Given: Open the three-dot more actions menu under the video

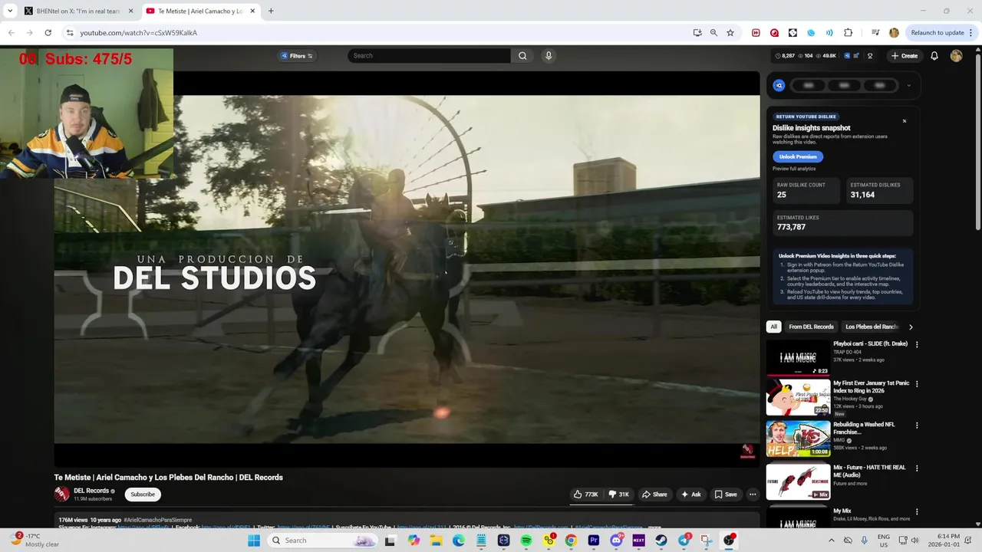Looking at the screenshot, I should click(753, 495).
